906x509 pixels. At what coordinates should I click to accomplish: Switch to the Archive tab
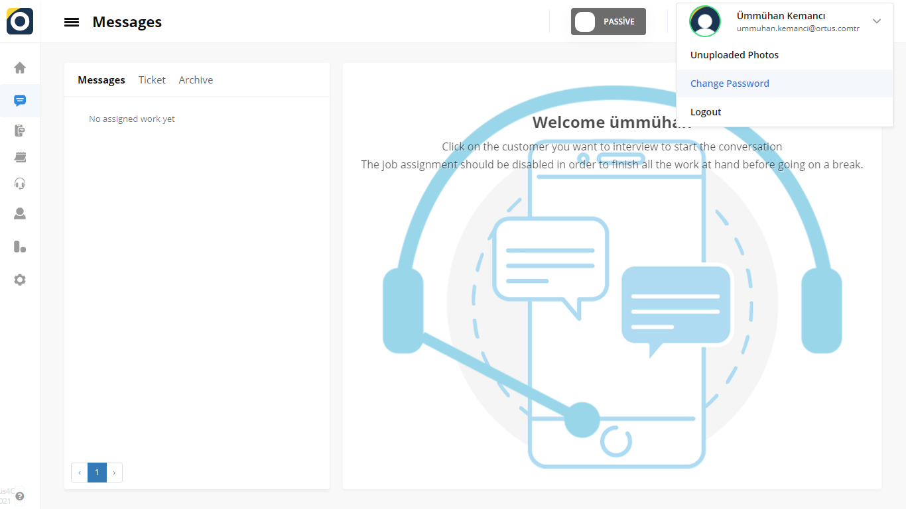pos(196,80)
